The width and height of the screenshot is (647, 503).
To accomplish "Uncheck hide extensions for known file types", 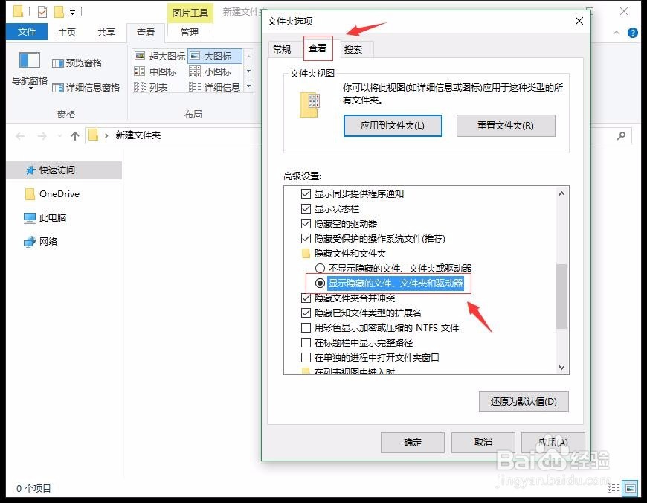I will point(306,313).
